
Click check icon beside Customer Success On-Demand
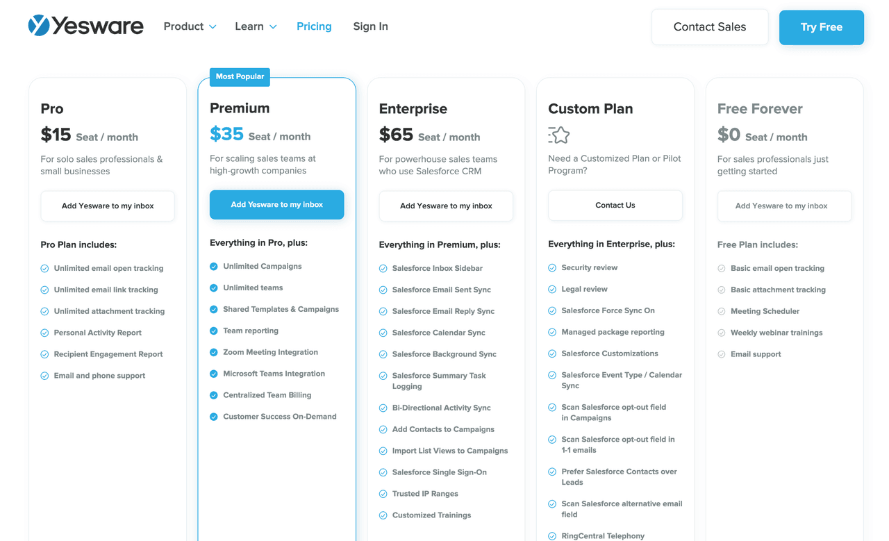214,417
